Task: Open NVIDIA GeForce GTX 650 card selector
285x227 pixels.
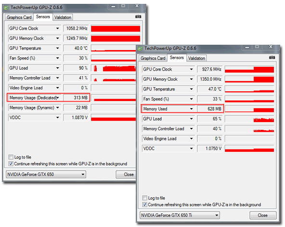Action: tap(46, 174)
